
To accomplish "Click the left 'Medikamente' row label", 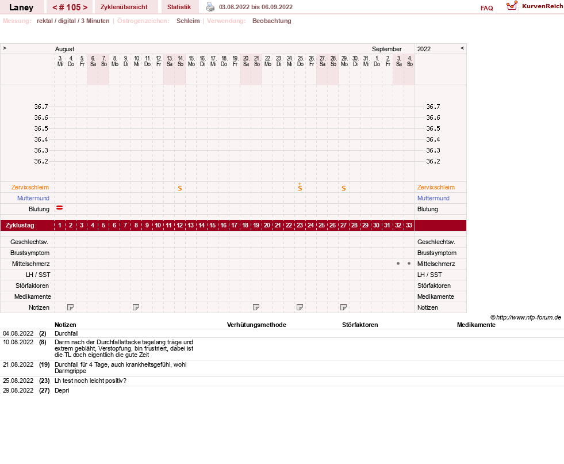I will pos(33,296).
